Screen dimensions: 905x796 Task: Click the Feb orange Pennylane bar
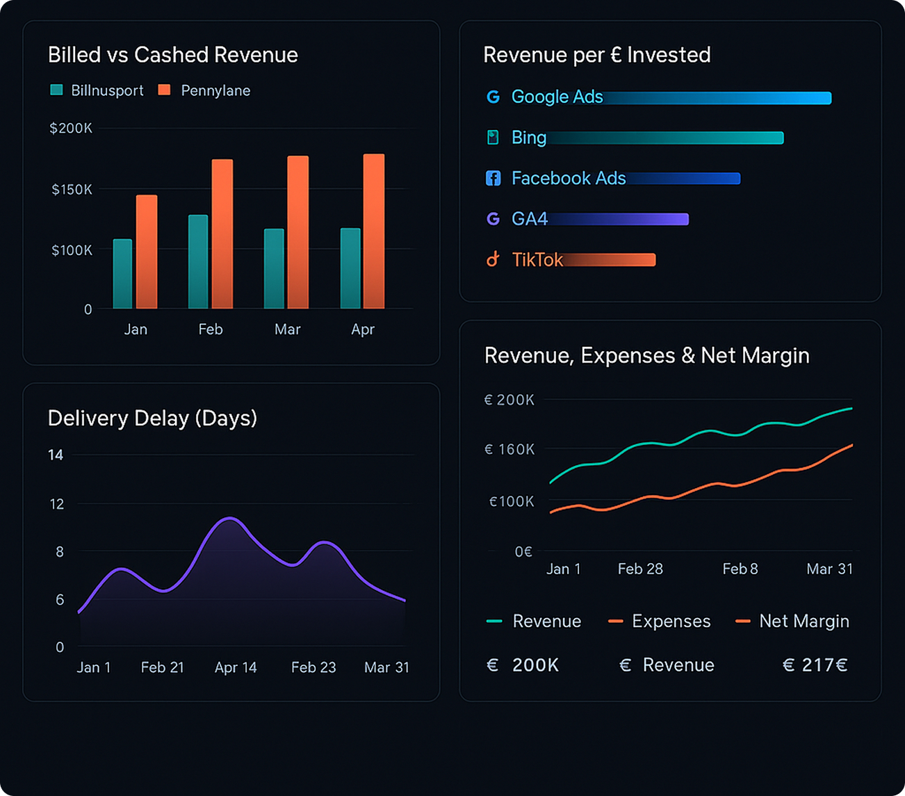222,234
